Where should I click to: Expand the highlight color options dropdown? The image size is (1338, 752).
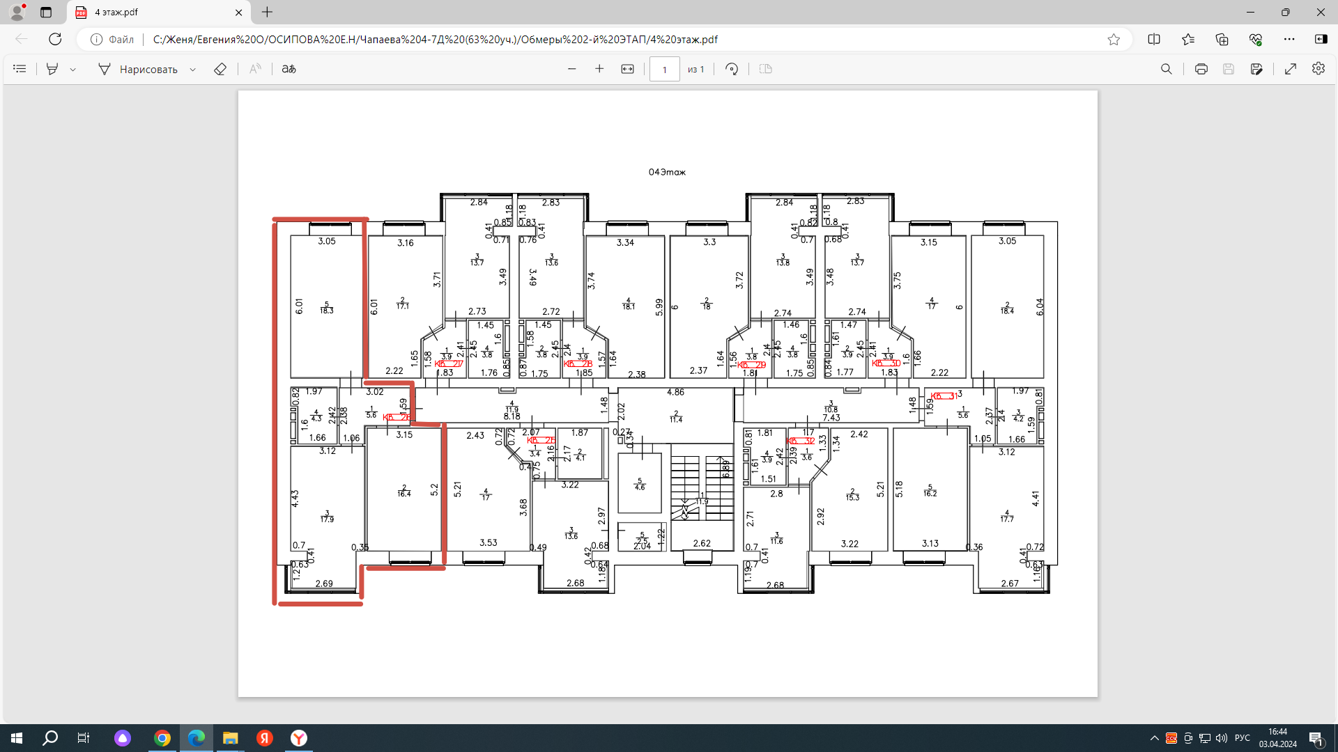click(72, 70)
